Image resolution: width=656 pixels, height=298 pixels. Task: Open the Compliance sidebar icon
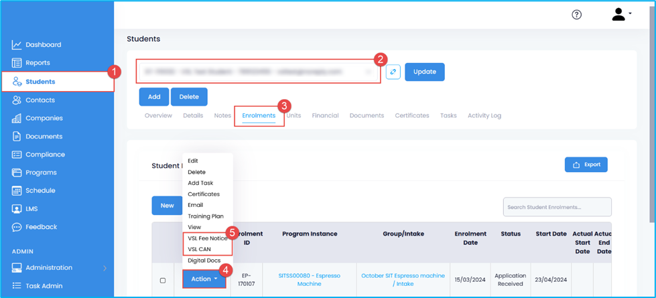pyautogui.click(x=17, y=154)
